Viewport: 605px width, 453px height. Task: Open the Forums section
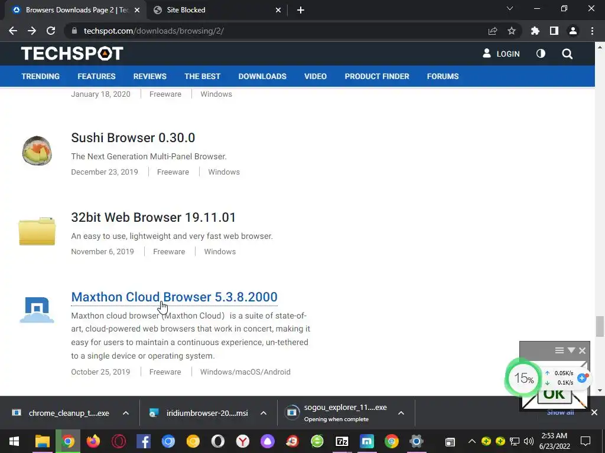pyautogui.click(x=443, y=76)
